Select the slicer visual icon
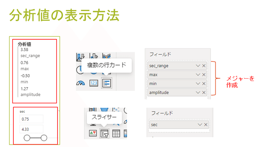 (x=104, y=134)
